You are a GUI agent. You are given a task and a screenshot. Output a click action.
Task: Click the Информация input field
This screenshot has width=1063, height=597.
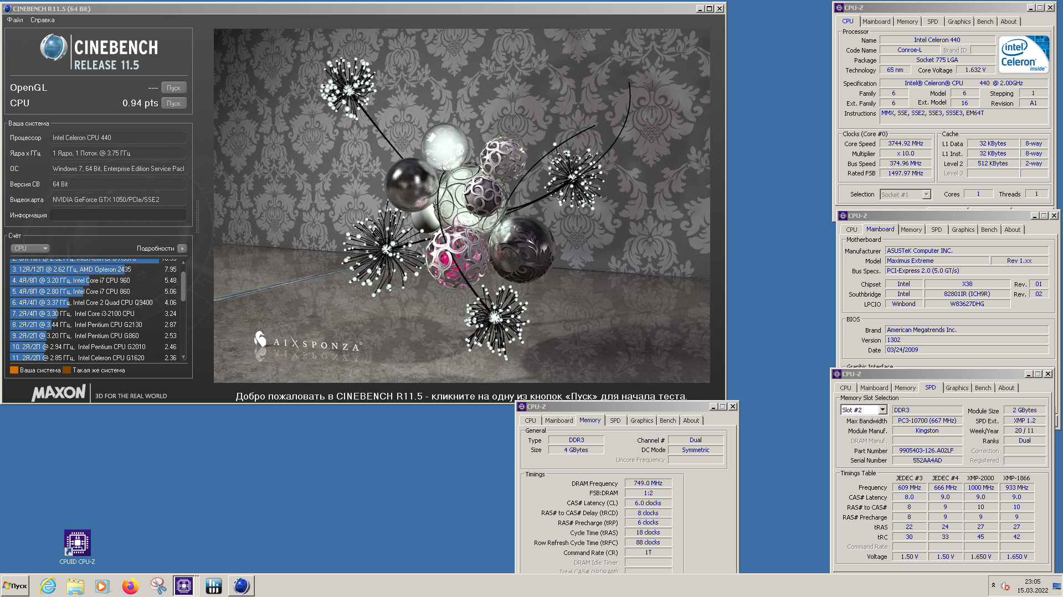click(x=119, y=215)
